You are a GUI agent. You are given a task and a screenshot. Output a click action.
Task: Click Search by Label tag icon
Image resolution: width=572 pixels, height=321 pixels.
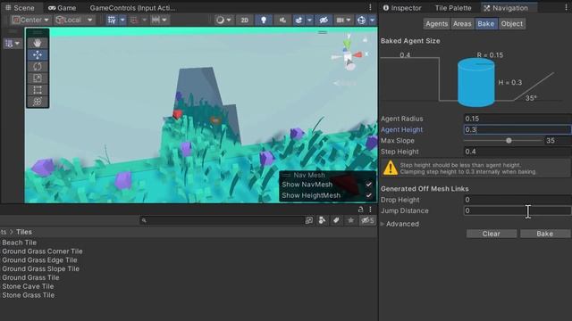coord(336,220)
